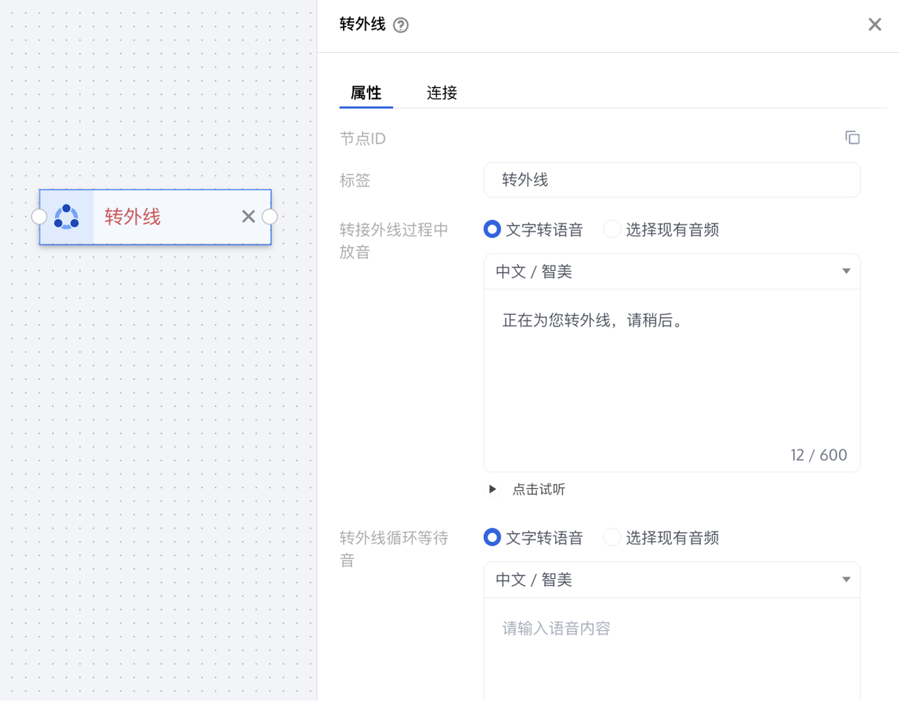Click the left connector circle of the node
Image resolution: width=899 pixels, height=705 pixels.
(39, 217)
